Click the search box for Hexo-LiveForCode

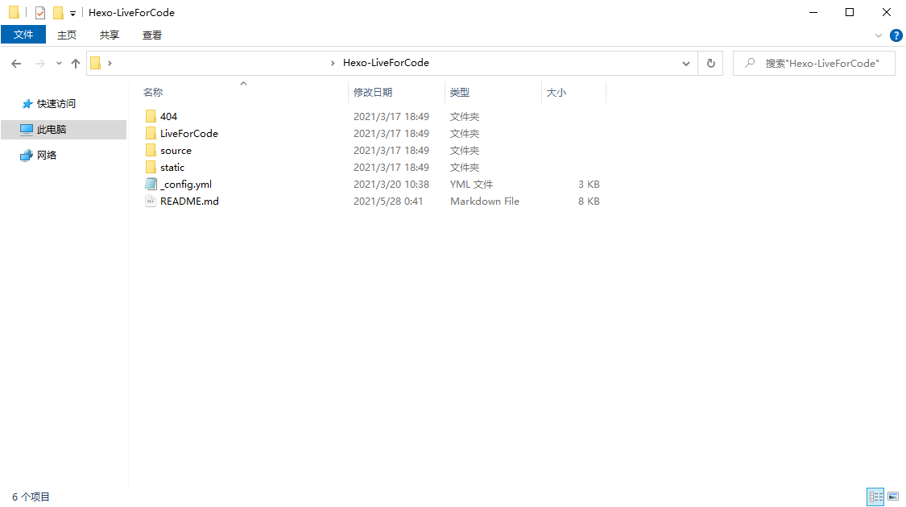click(814, 63)
